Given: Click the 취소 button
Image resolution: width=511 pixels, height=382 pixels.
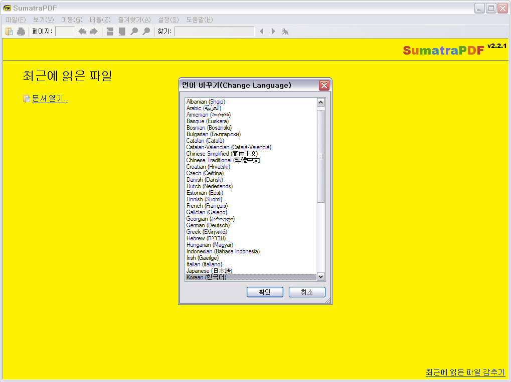Looking at the screenshot, I should tap(307, 292).
